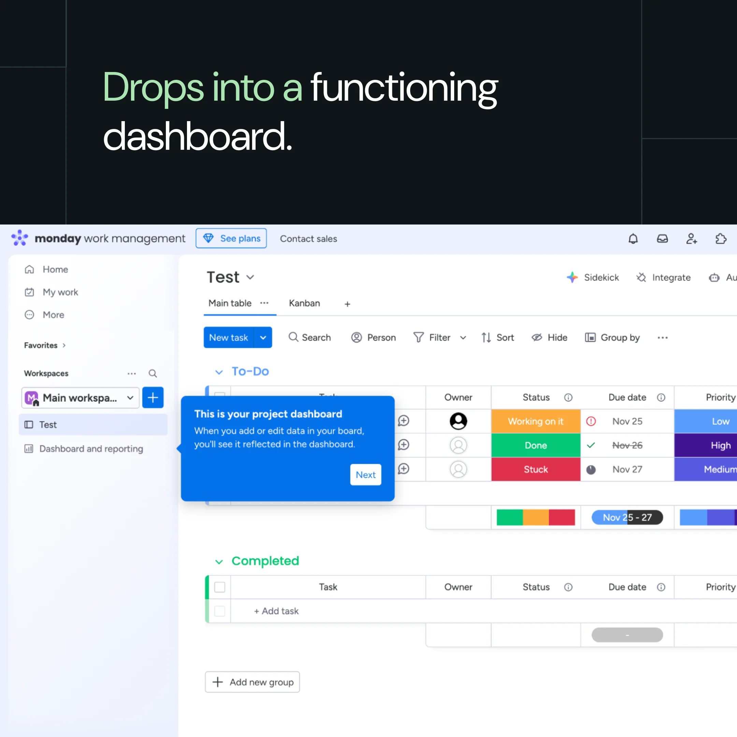Click Add new group
The image size is (737, 737).
tap(252, 682)
